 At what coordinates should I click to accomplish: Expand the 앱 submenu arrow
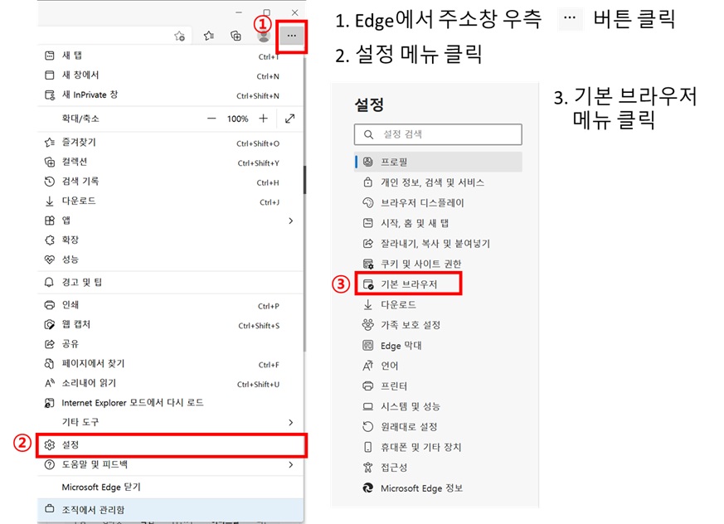(290, 221)
